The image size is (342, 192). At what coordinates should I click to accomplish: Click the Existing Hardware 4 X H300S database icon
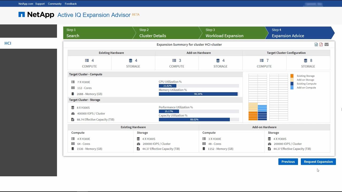(138, 139)
